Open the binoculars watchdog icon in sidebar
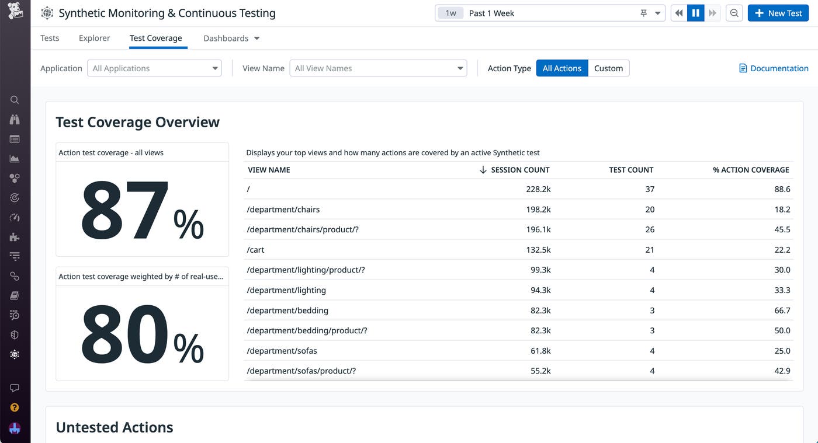Screen dimensions: 818x443 (x=15, y=120)
